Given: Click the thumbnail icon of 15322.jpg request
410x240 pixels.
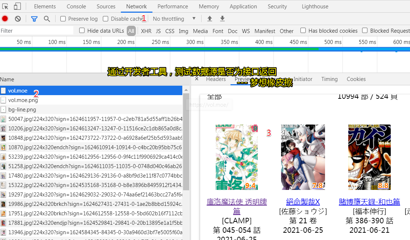Looking at the screenshot, I should (x=3, y=185).
